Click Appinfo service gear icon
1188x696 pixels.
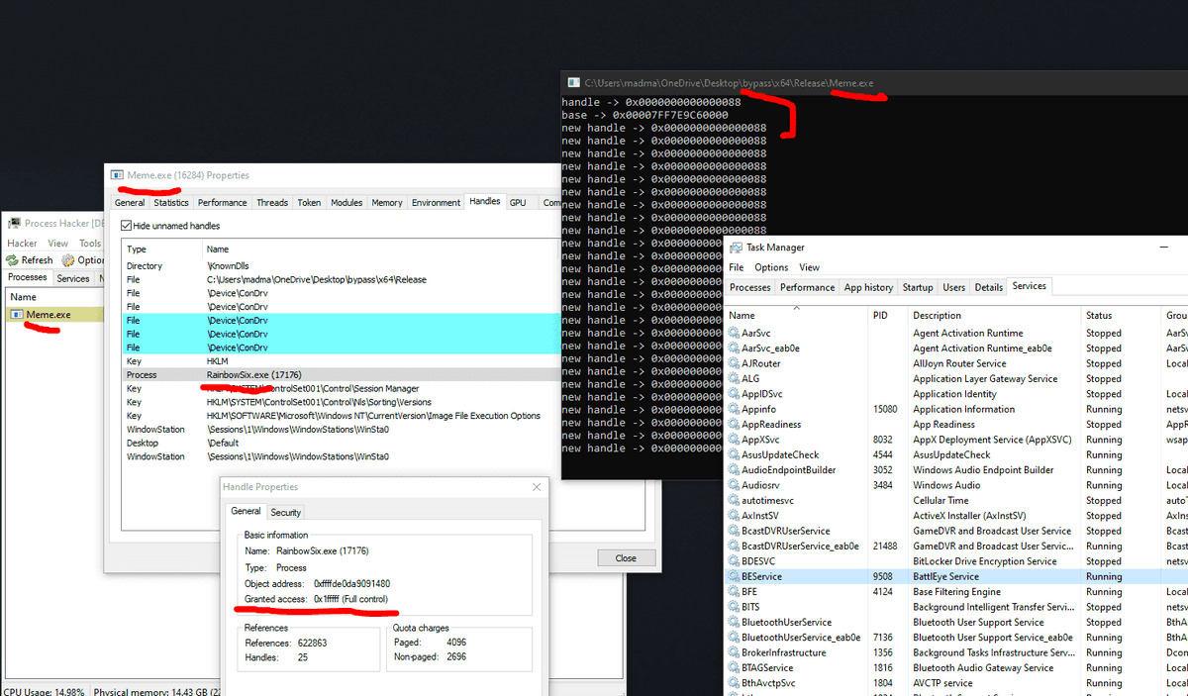[x=734, y=409]
